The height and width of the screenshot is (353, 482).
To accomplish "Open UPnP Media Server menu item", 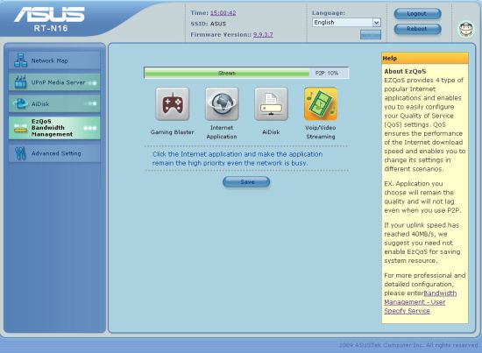I will tap(54, 82).
